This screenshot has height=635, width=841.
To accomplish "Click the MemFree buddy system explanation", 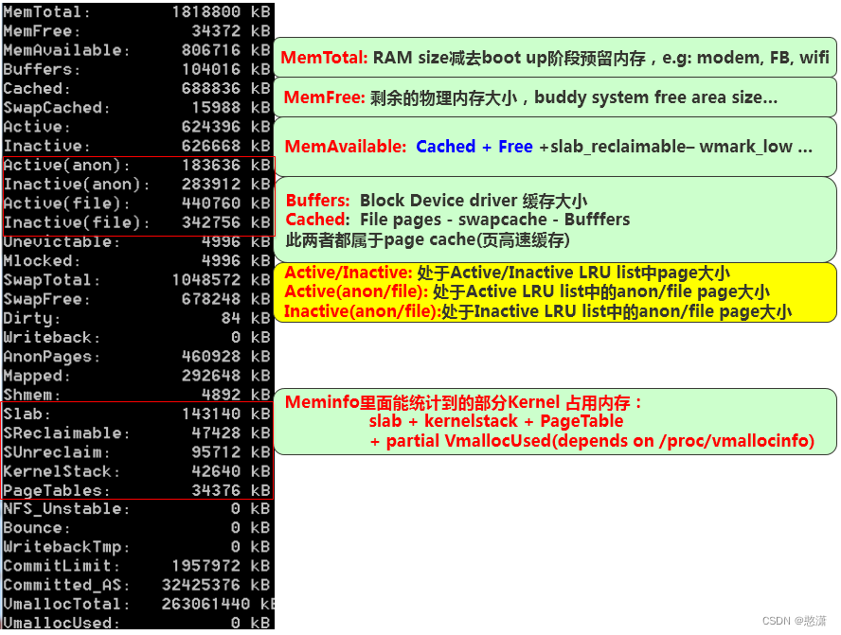I will [x=555, y=97].
